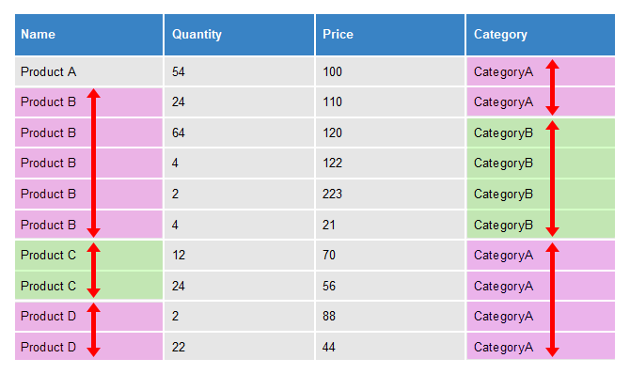The height and width of the screenshot is (374, 630).
Task: Click the quantity cell showing 64
Action: (239, 132)
